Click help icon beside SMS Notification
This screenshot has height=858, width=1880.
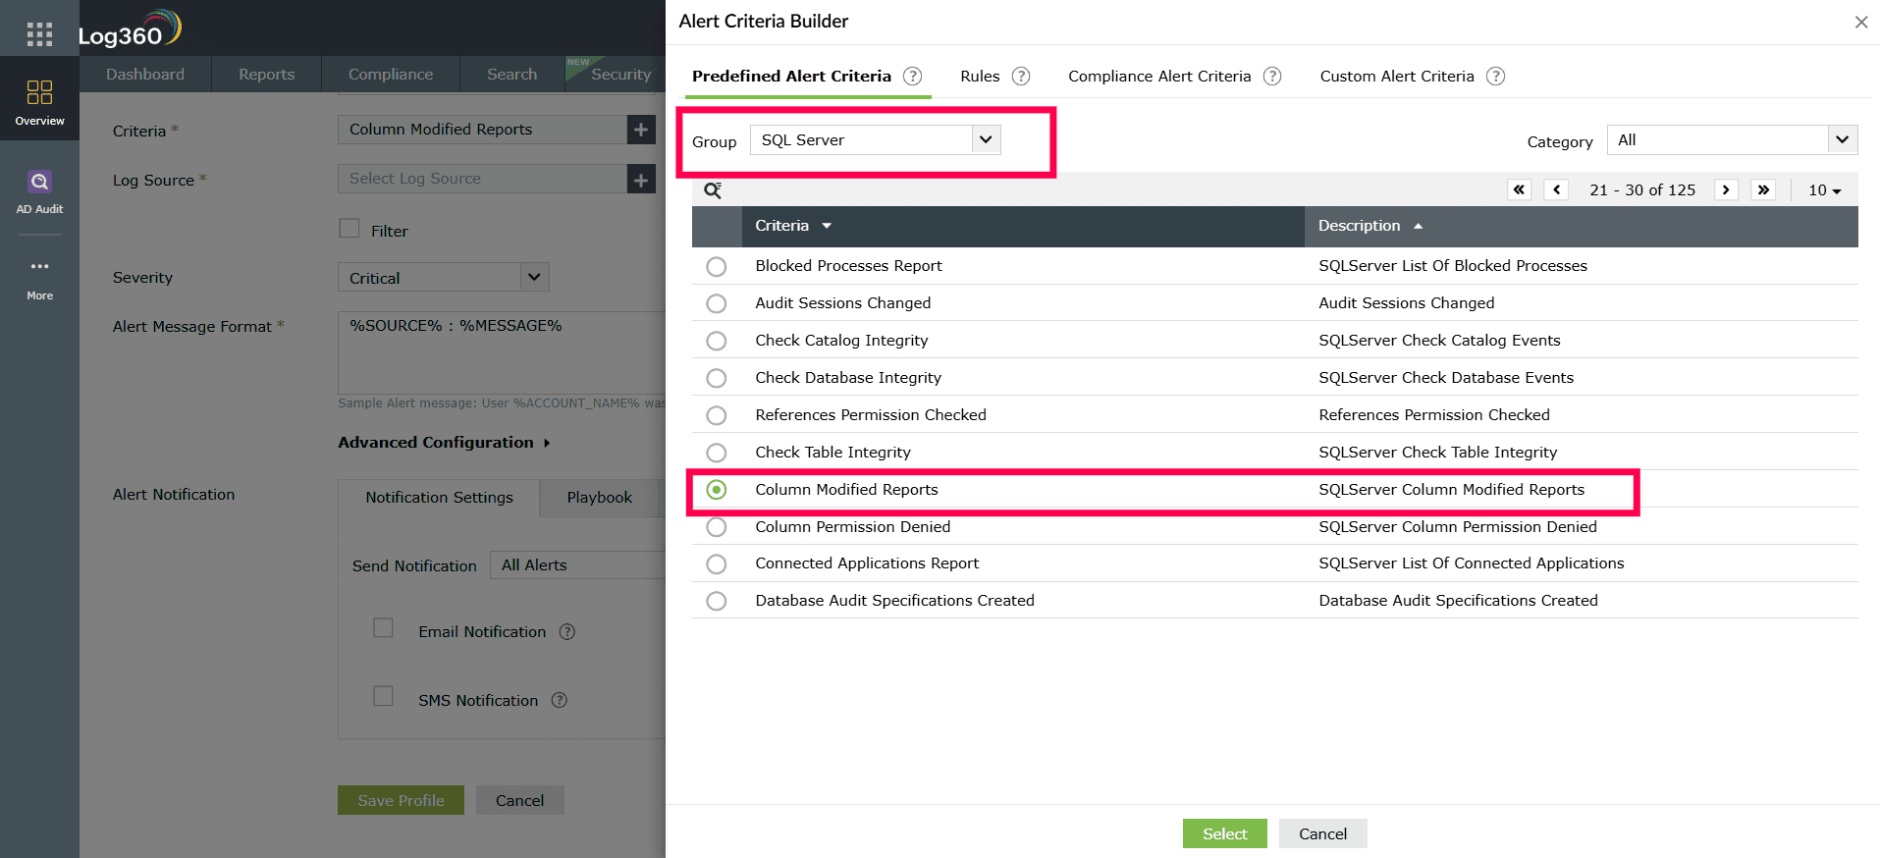[560, 700]
